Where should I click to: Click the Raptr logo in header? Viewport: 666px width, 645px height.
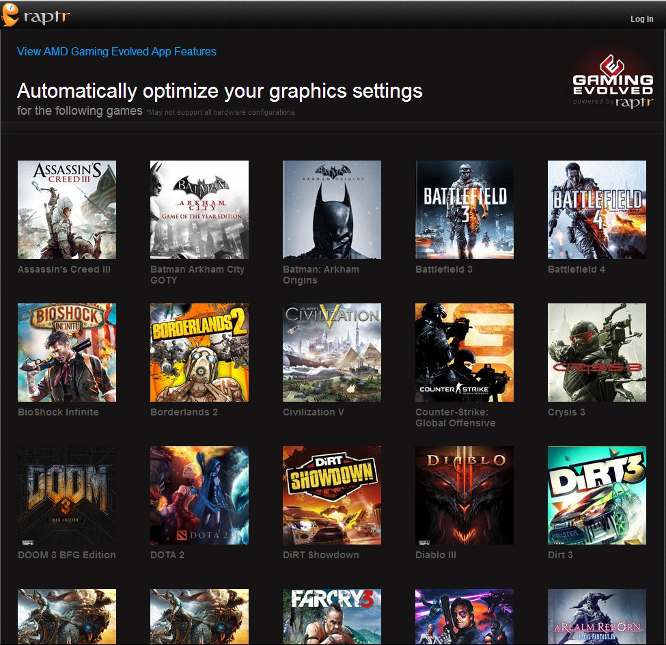pyautogui.click(x=36, y=16)
